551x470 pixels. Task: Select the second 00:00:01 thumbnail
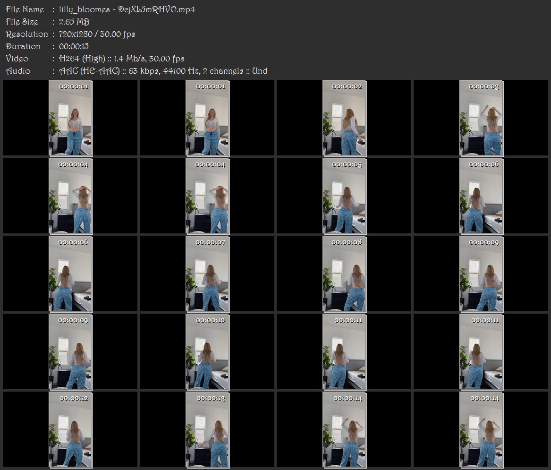[207, 118]
